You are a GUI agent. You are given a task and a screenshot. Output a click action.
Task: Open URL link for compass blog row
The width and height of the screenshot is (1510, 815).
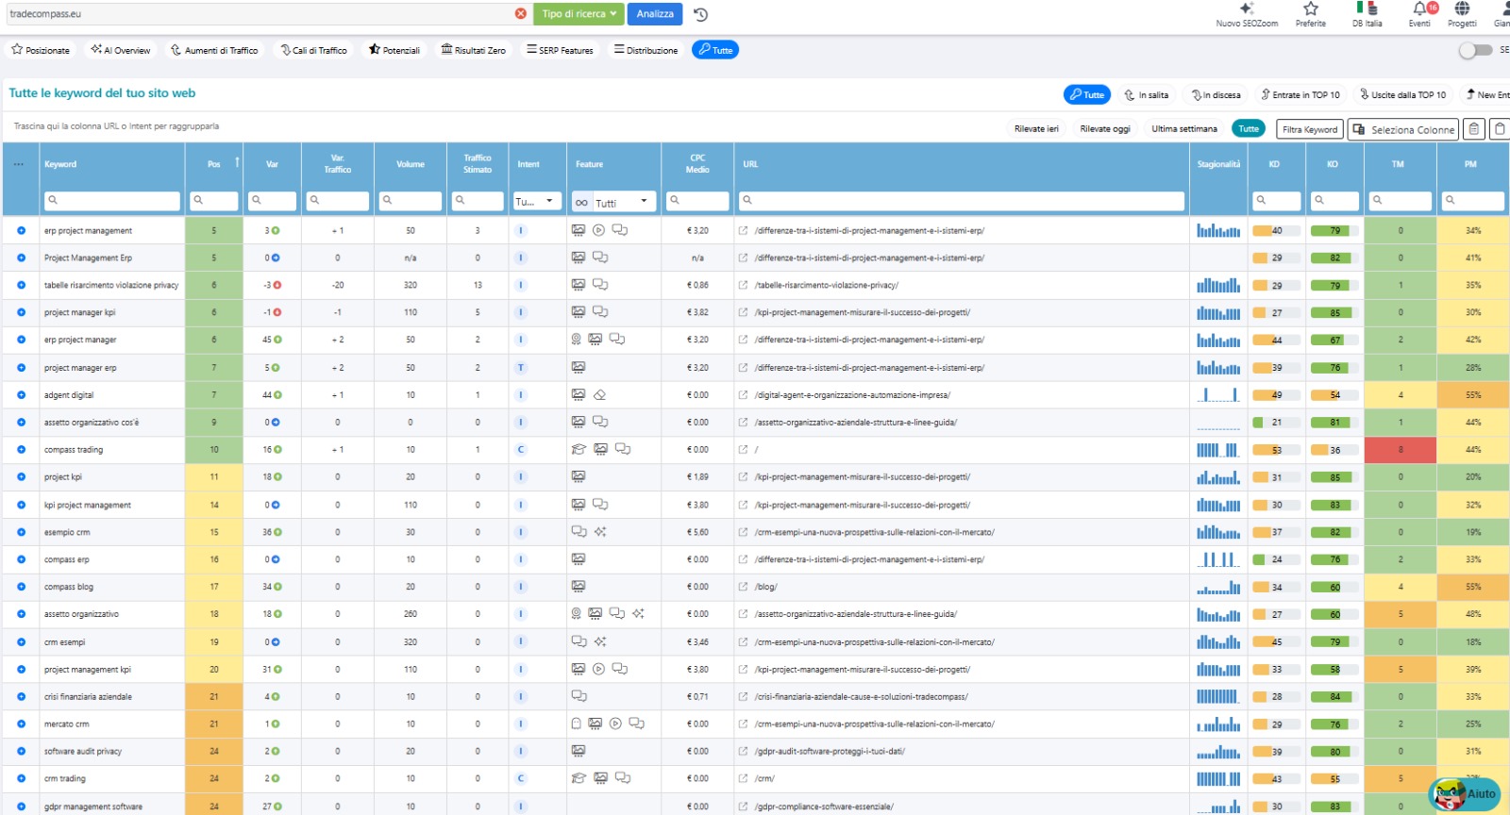click(743, 587)
